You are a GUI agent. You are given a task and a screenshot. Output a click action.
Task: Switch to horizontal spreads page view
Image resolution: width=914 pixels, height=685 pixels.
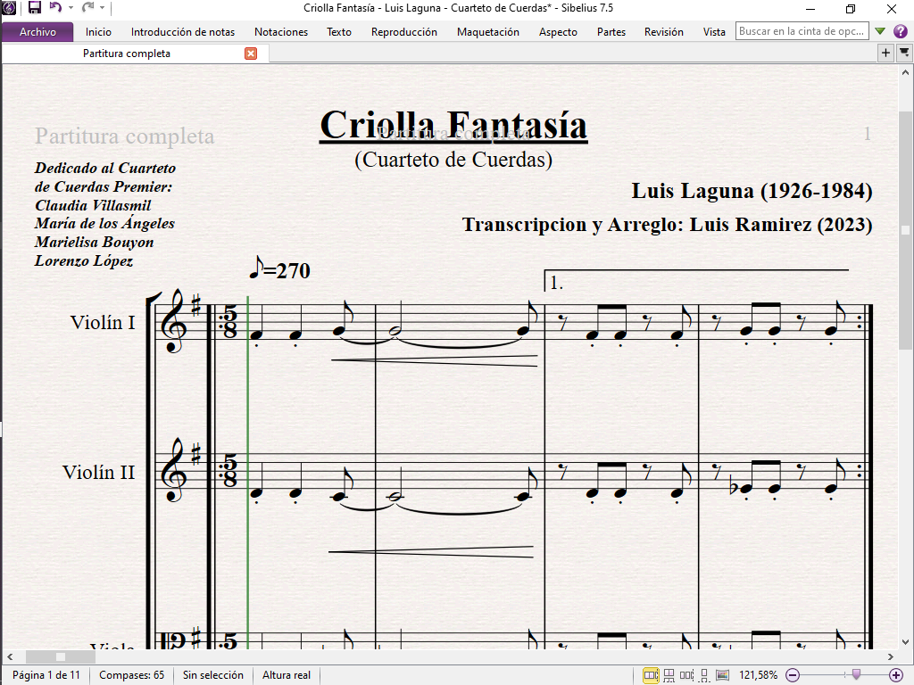click(x=651, y=675)
